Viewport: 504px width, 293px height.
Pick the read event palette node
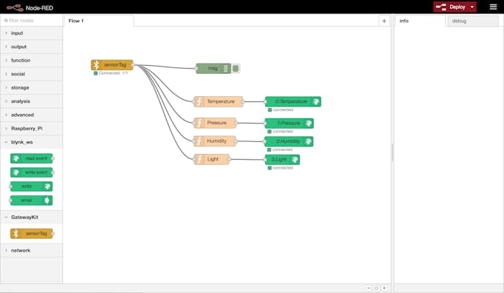(31, 158)
